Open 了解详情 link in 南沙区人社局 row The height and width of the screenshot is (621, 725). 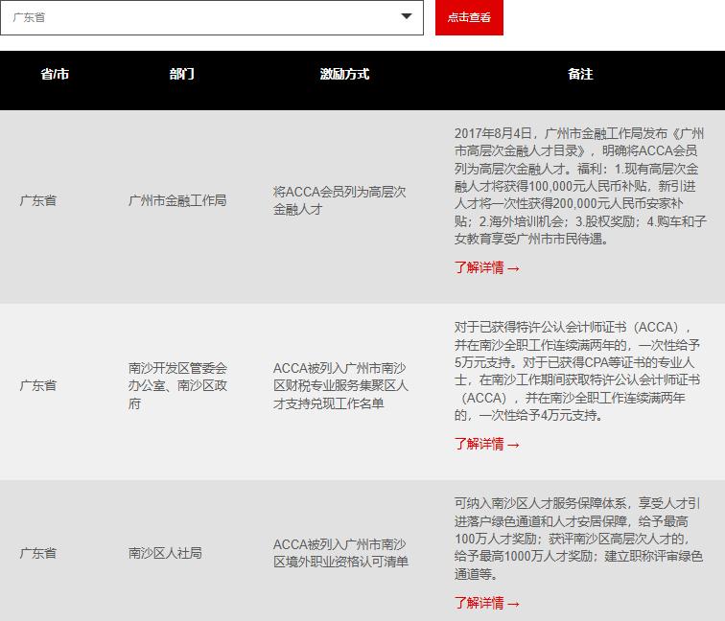click(487, 603)
